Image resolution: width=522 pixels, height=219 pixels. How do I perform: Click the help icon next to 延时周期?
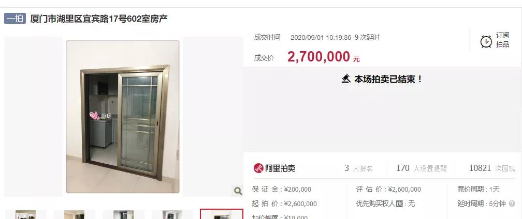point(512,204)
